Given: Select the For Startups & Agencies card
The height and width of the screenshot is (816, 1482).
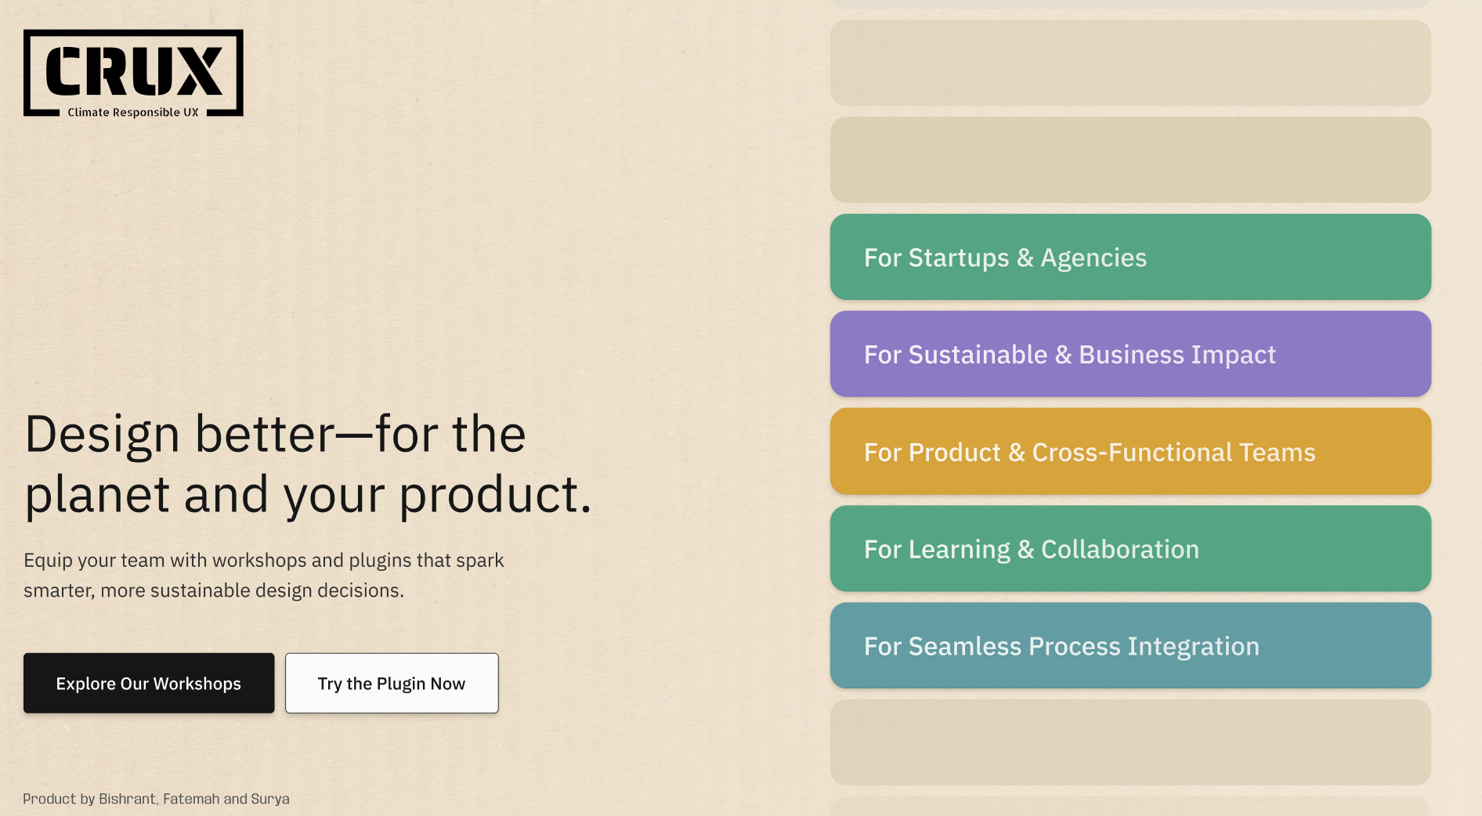Looking at the screenshot, I should coord(1130,258).
